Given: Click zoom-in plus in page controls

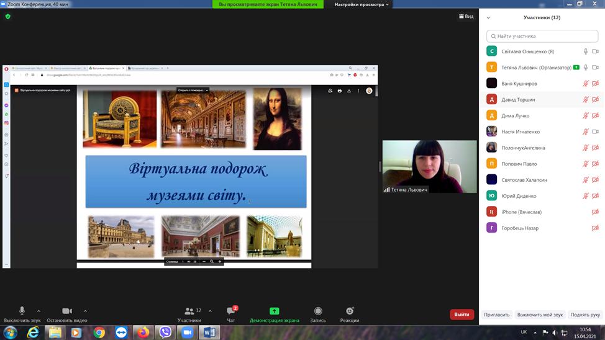Looking at the screenshot, I should point(220,261).
